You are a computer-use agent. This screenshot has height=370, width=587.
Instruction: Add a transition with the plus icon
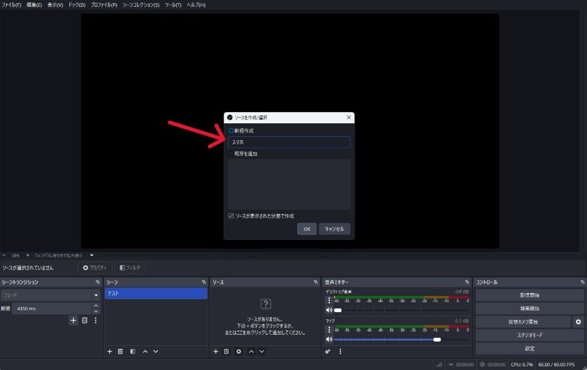coord(73,321)
